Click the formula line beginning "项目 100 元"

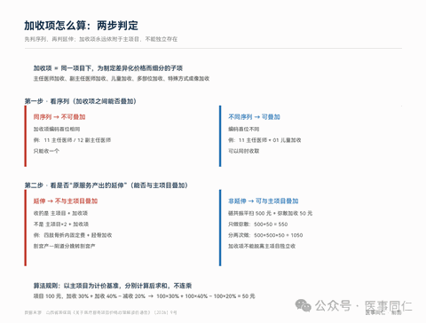pyautogui.click(x=144, y=296)
